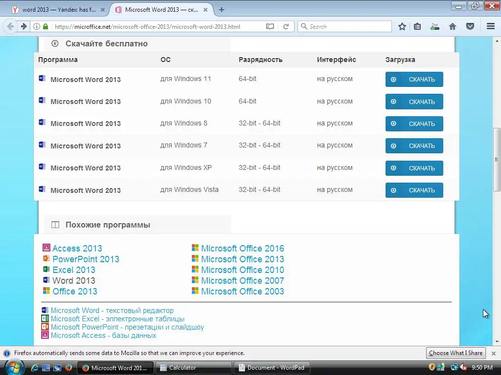The width and height of the screenshot is (501, 375).
Task: Click scrollbar up arrow
Action: pos(497,41)
